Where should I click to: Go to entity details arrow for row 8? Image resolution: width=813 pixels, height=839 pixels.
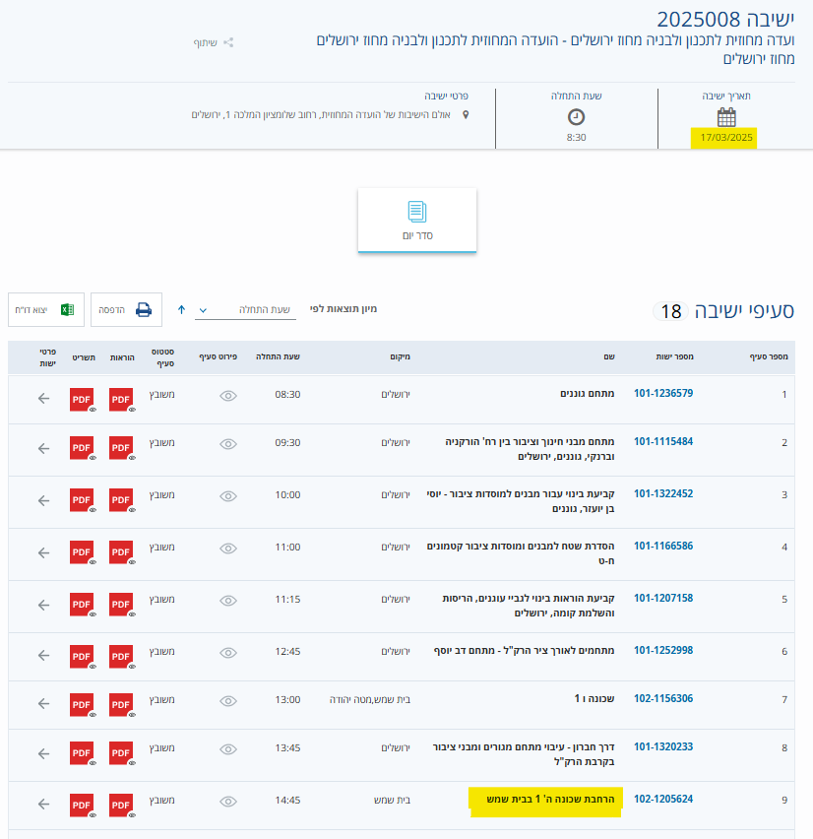(44, 753)
